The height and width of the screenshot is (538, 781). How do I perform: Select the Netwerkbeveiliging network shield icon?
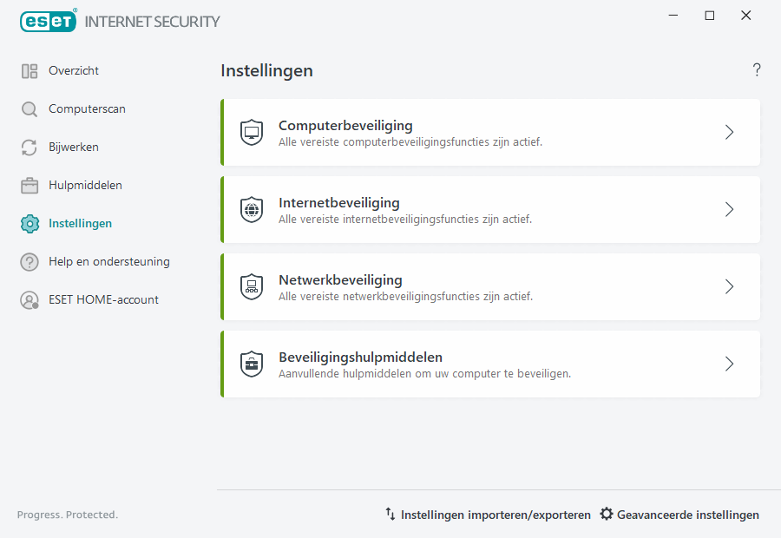pyautogui.click(x=252, y=286)
